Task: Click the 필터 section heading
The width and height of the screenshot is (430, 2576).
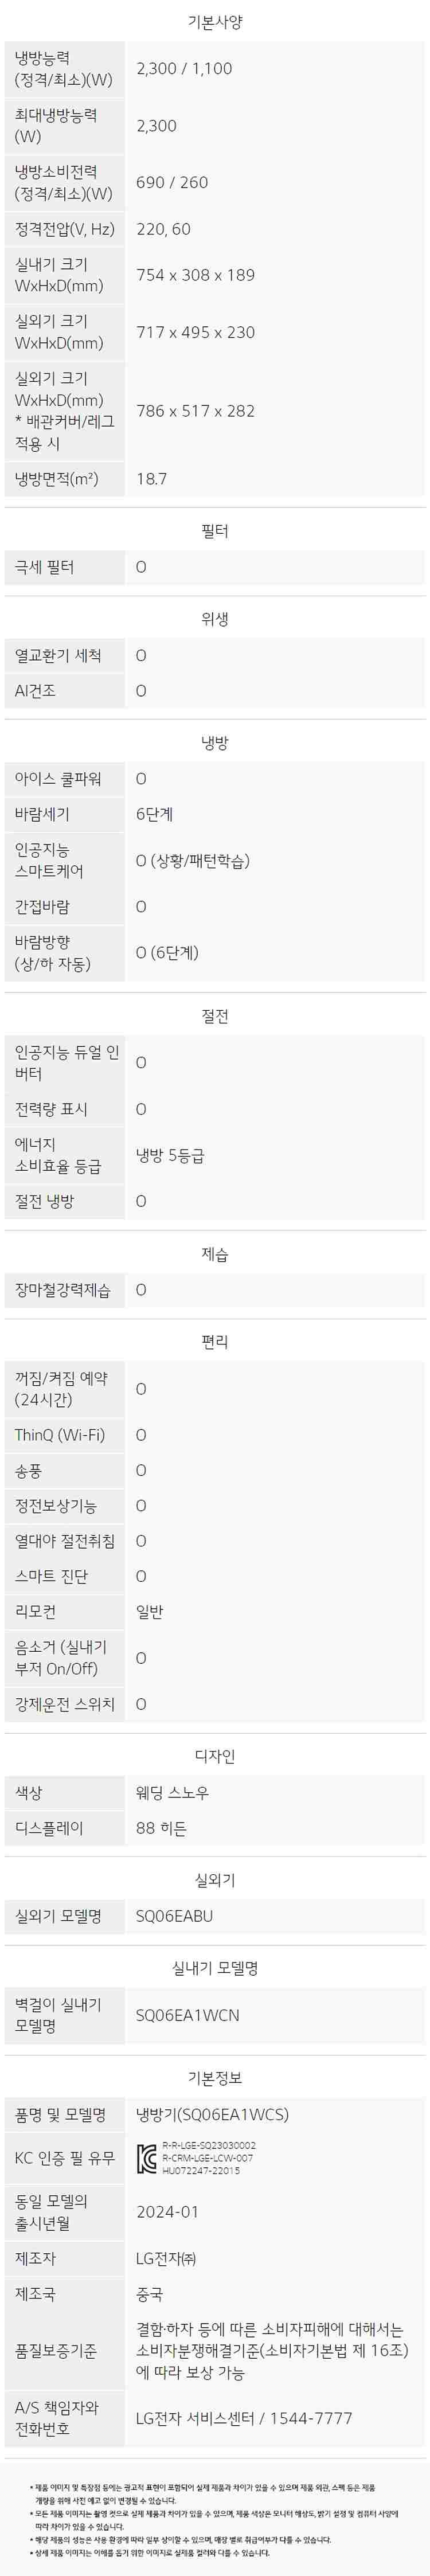Action: tap(215, 531)
